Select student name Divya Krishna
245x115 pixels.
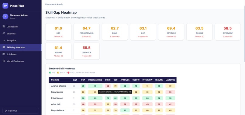(57, 110)
